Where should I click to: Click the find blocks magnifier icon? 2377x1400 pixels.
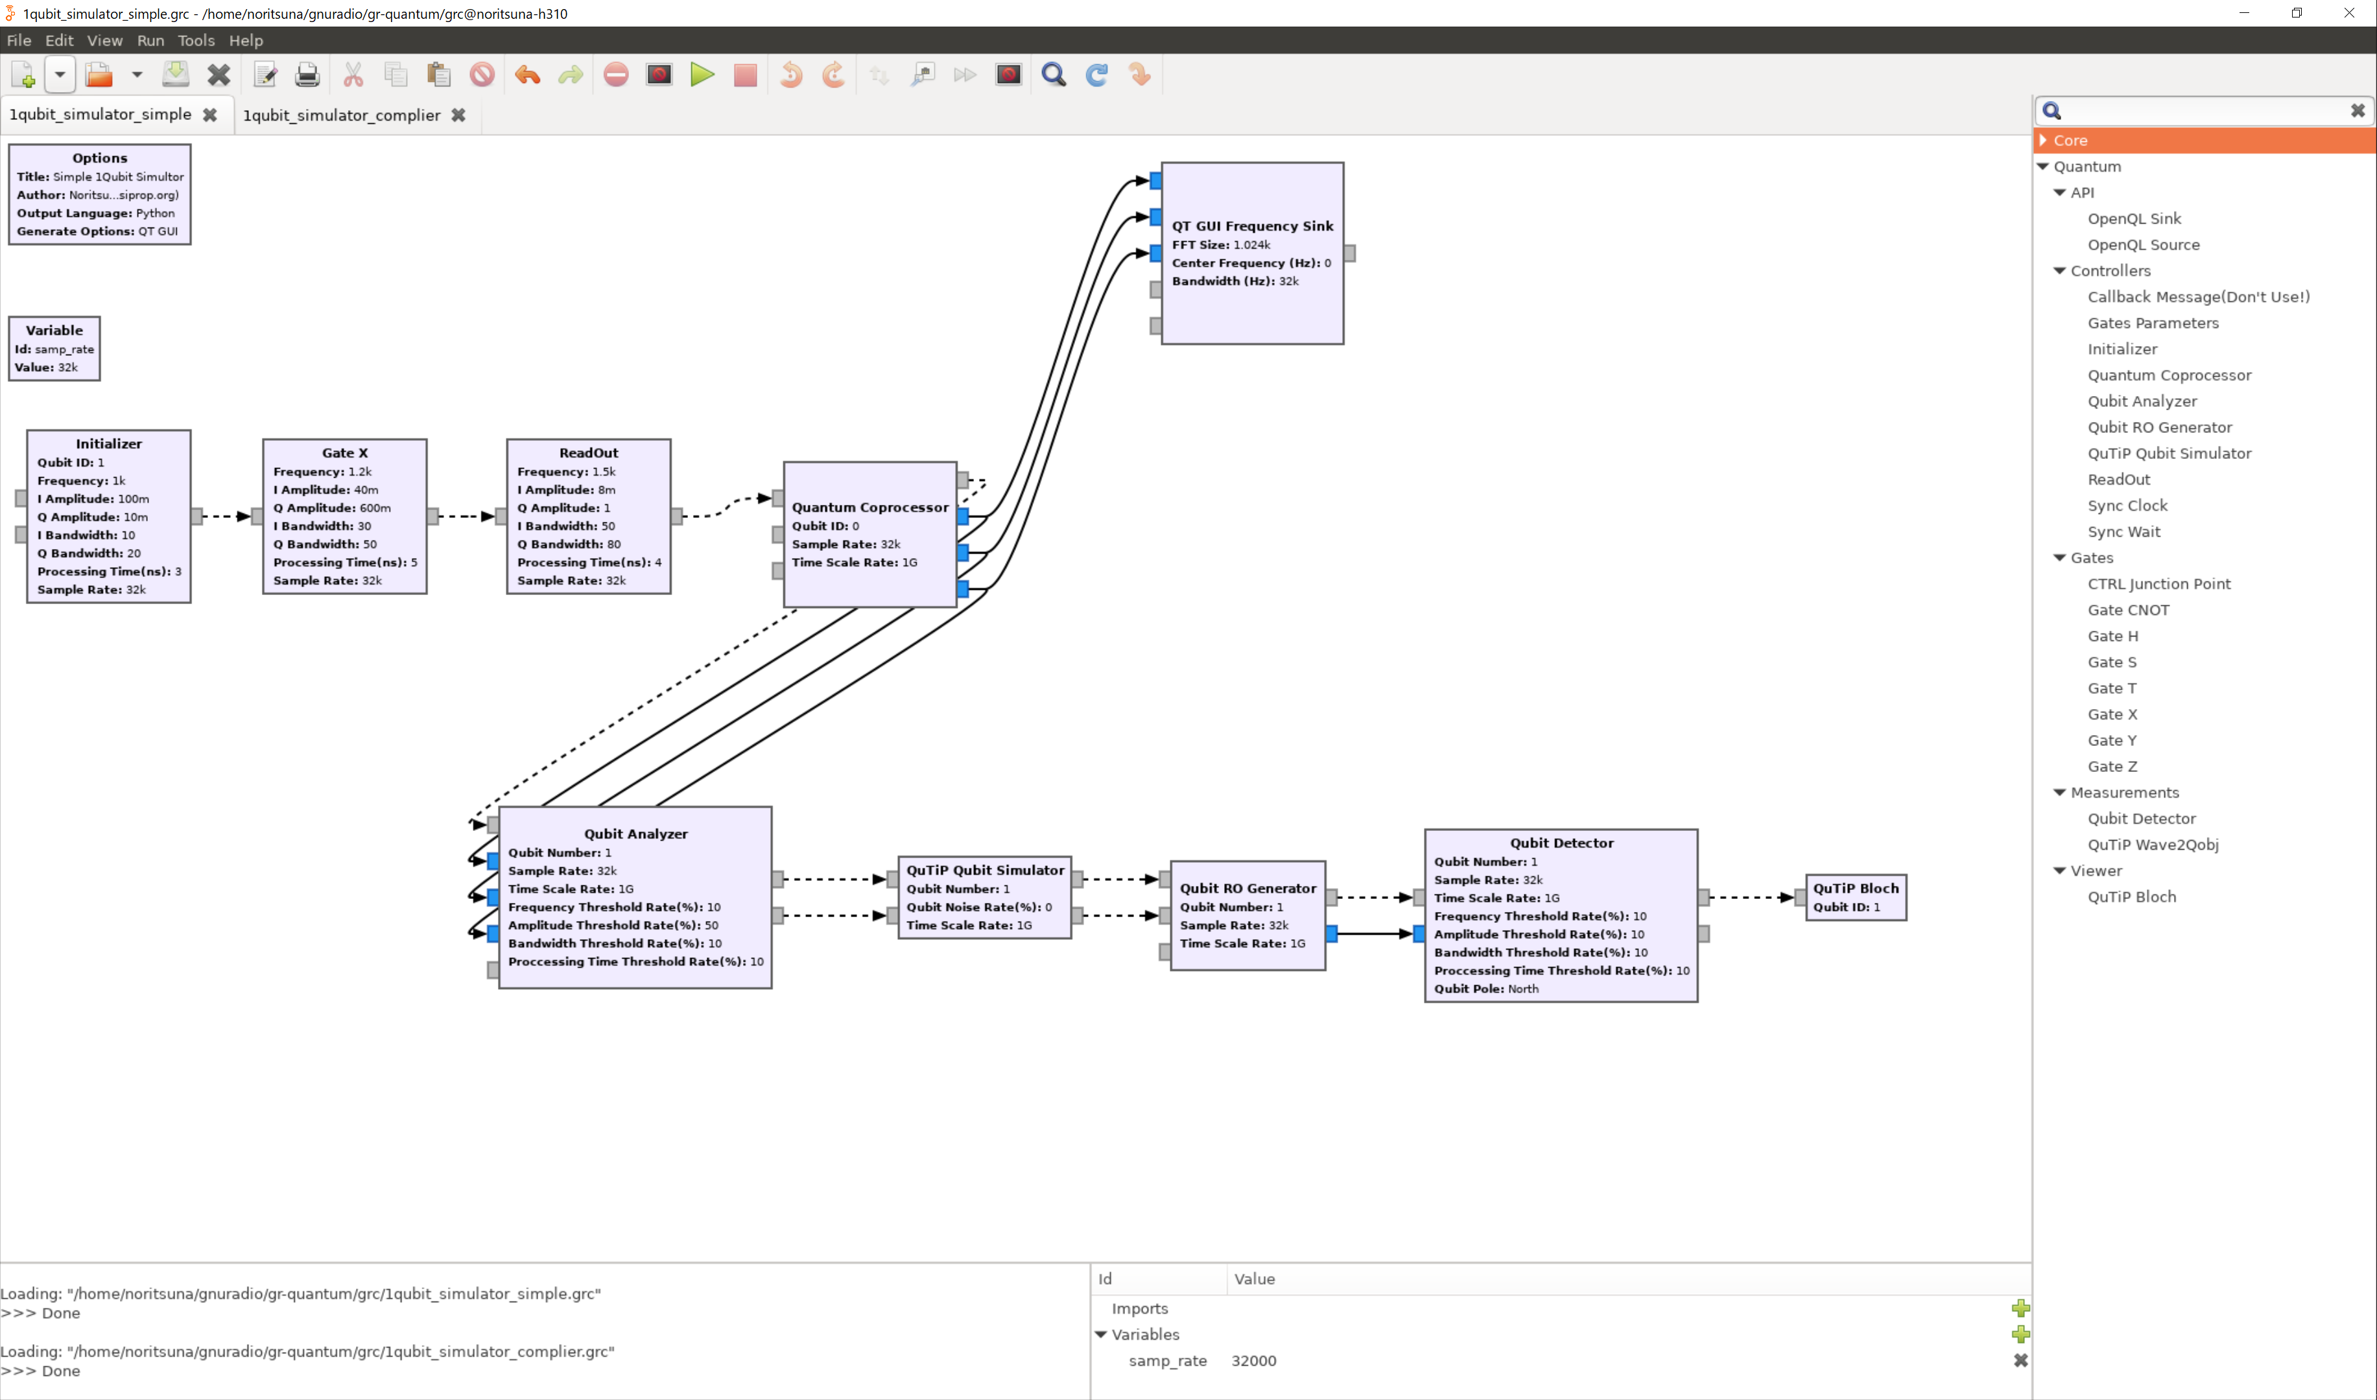1053,75
